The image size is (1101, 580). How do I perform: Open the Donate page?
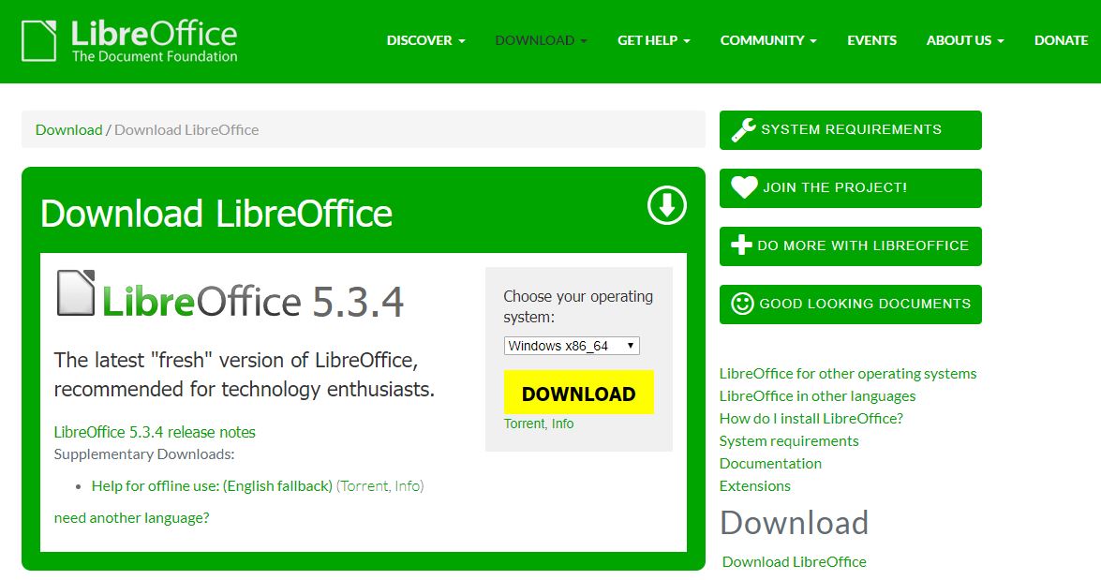pyautogui.click(x=1061, y=40)
